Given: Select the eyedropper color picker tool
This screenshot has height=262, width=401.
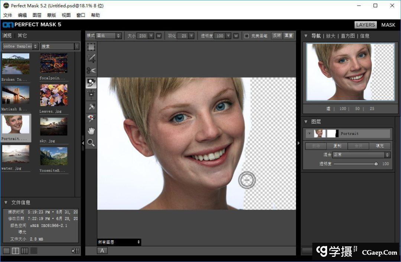Looking at the screenshot, I should [x=91, y=107].
